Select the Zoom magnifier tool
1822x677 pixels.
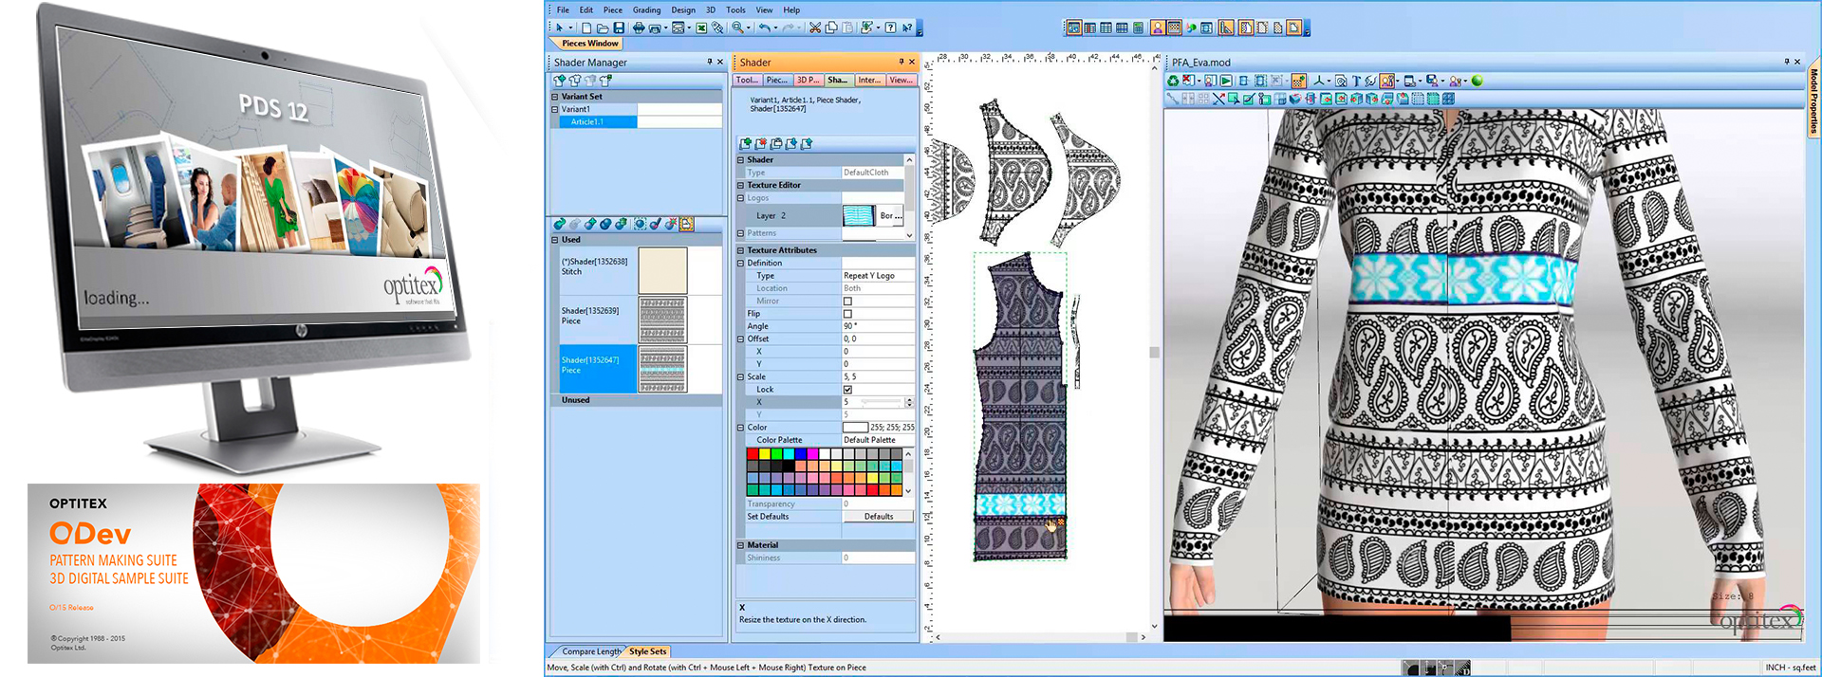736,28
